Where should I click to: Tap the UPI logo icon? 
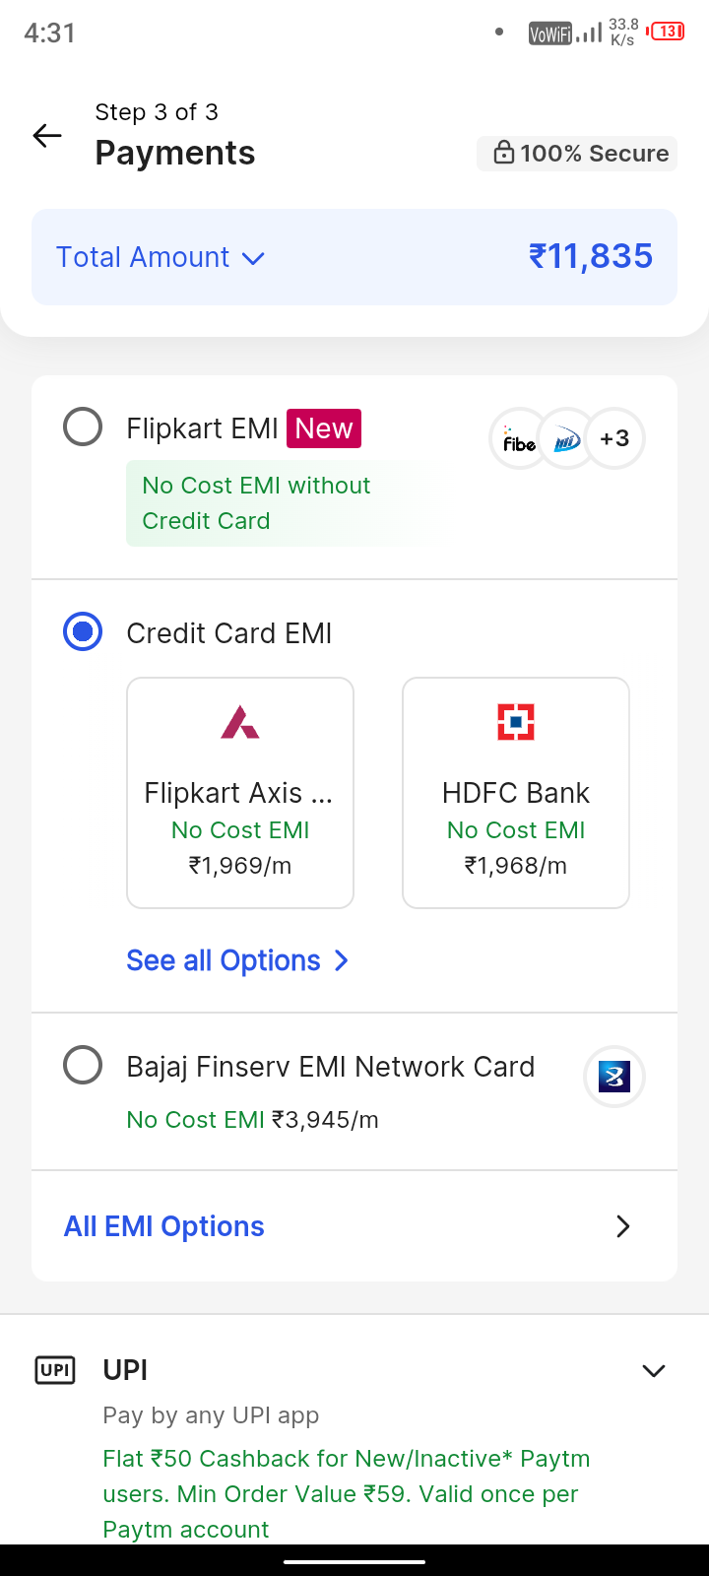tap(55, 1370)
